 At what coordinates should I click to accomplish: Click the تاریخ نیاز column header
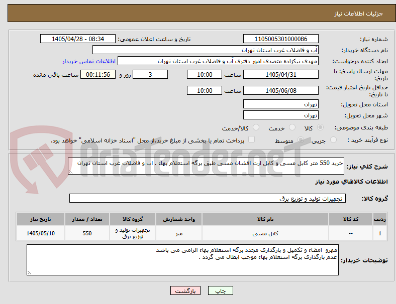pyautogui.click(x=40, y=219)
